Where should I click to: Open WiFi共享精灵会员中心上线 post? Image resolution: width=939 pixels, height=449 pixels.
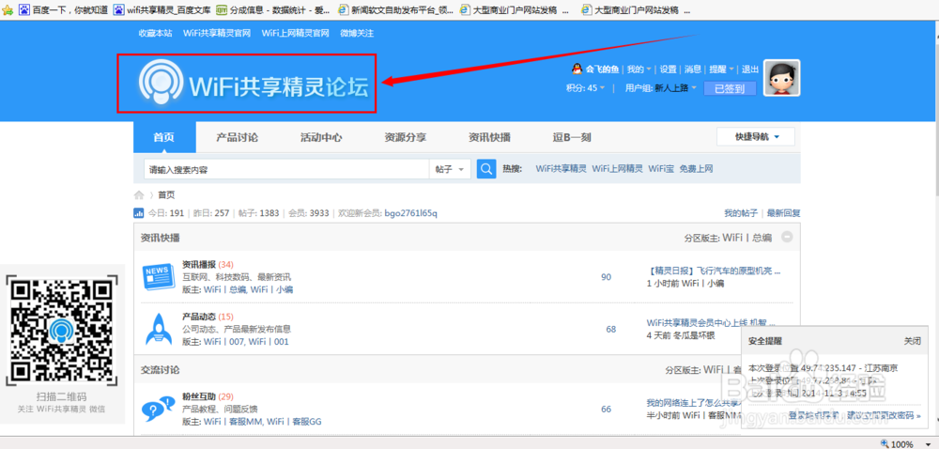click(x=711, y=322)
